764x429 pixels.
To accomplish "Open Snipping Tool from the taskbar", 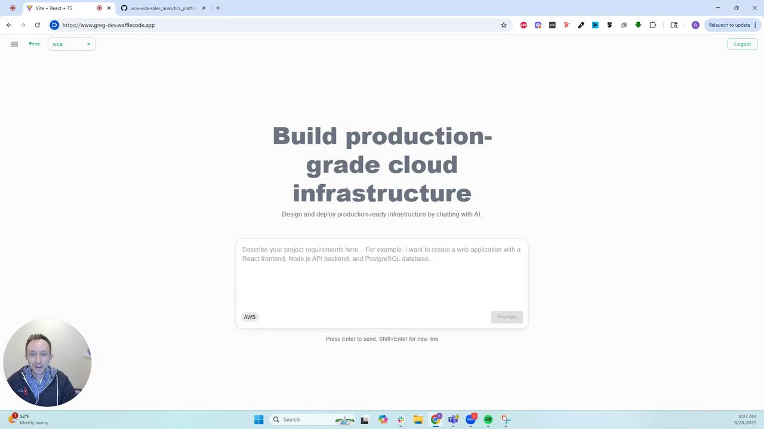I will coord(506,419).
